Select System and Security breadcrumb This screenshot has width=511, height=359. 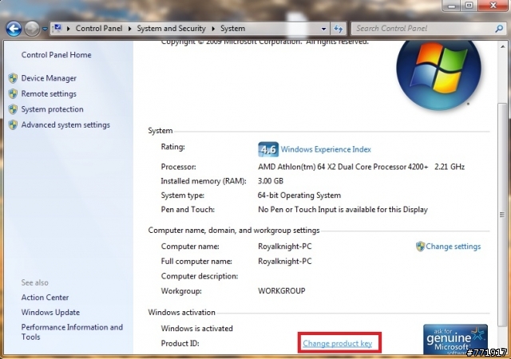pos(172,29)
